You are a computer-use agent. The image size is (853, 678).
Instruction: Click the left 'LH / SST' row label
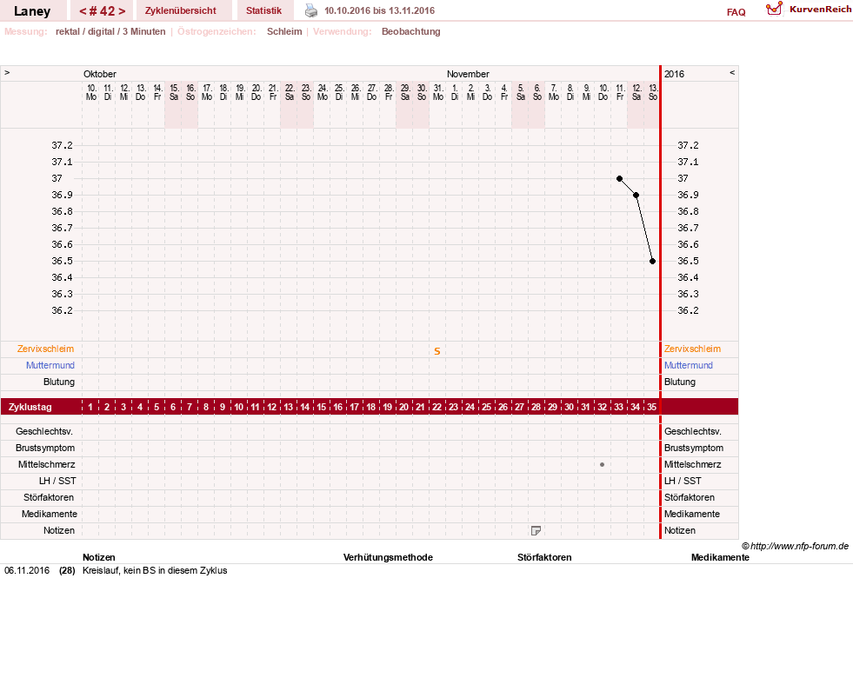pos(57,481)
